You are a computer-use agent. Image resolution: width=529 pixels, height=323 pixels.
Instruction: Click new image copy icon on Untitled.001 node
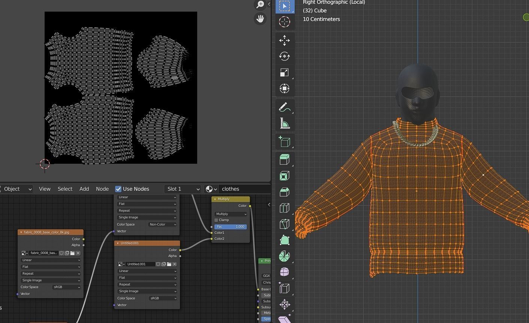pyautogui.click(x=164, y=264)
